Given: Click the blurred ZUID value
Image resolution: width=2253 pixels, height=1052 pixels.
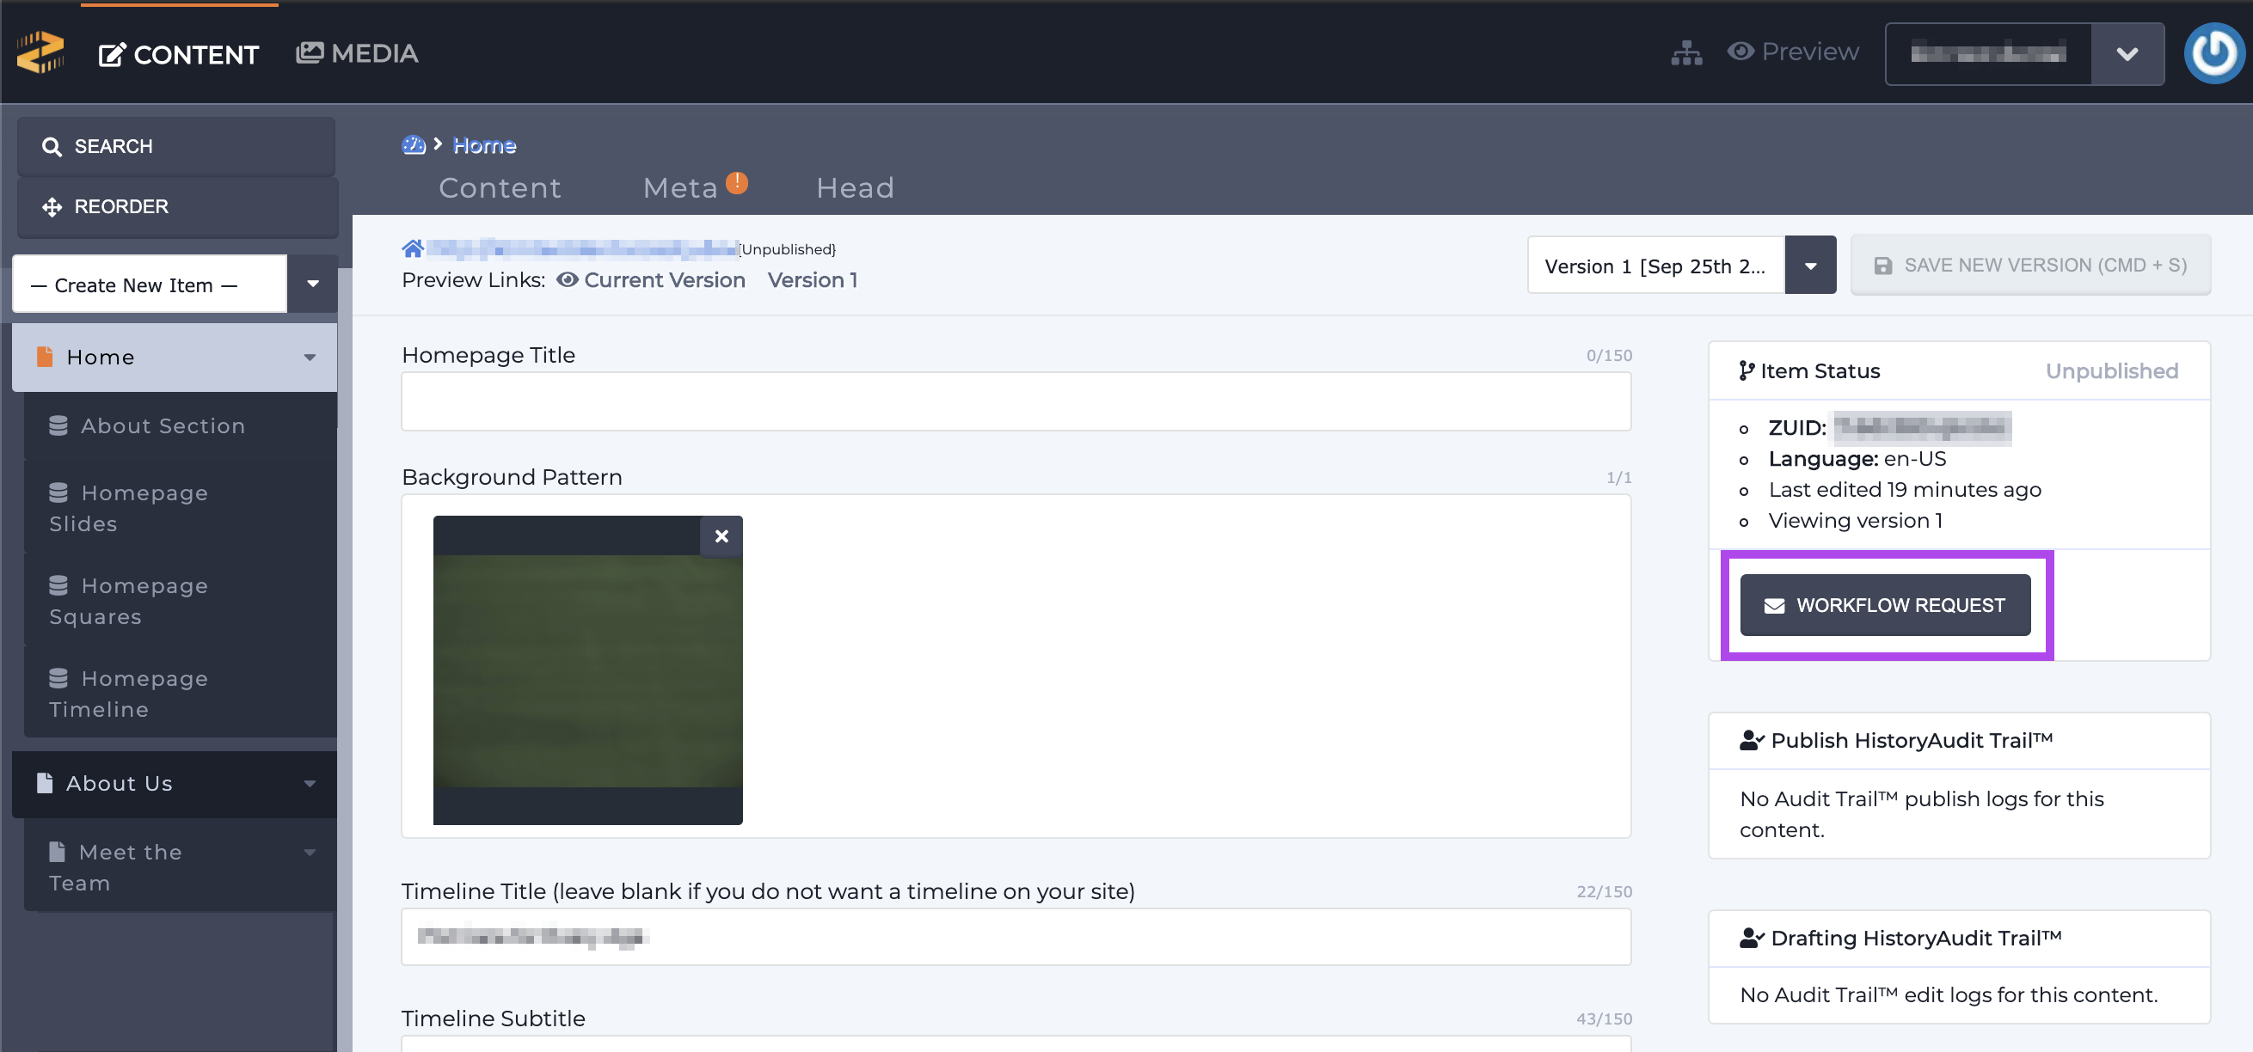Looking at the screenshot, I should [x=1922, y=428].
